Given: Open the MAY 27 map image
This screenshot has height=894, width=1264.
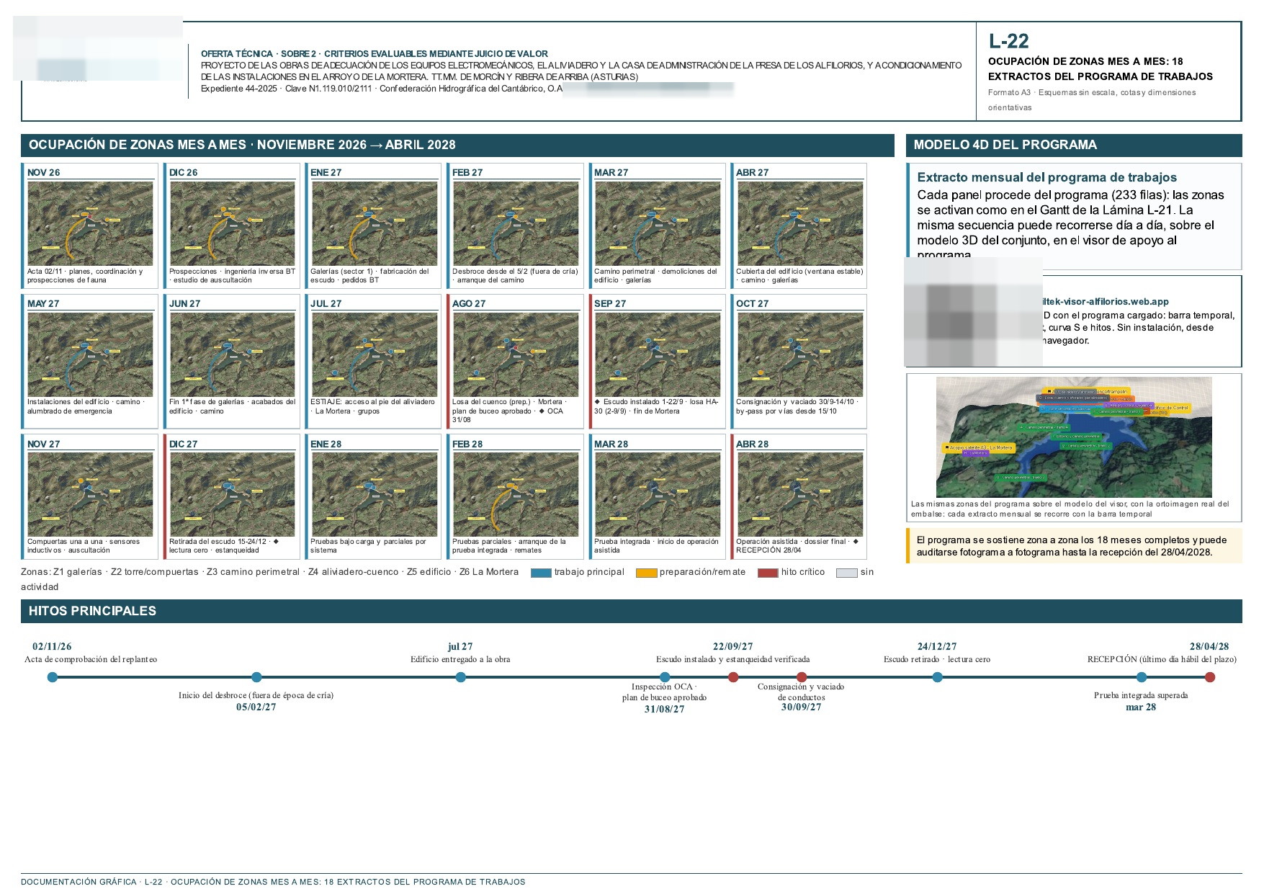Looking at the screenshot, I should tap(90, 354).
